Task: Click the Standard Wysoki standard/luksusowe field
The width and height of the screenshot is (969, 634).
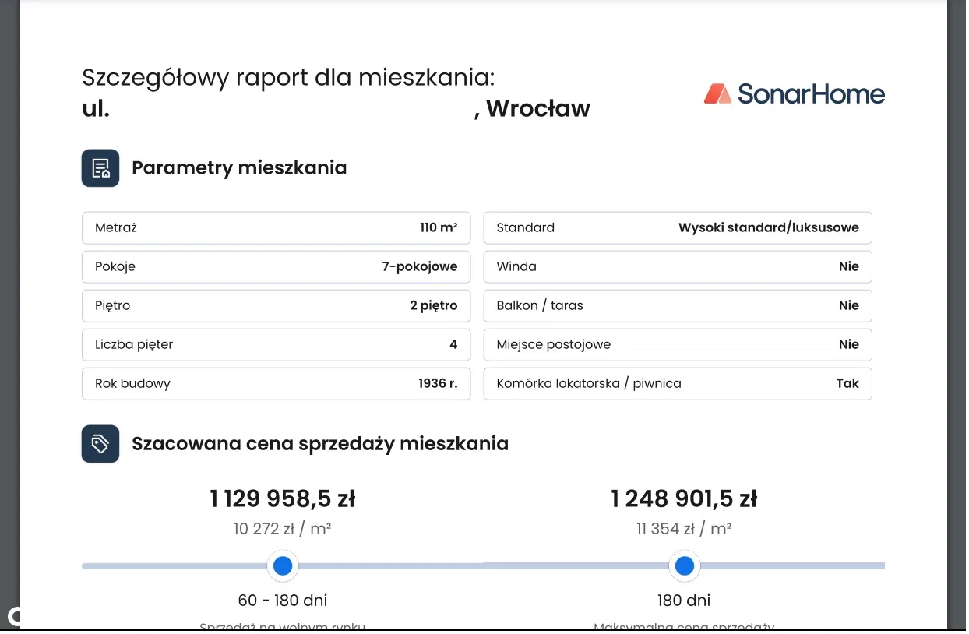Action: click(677, 228)
